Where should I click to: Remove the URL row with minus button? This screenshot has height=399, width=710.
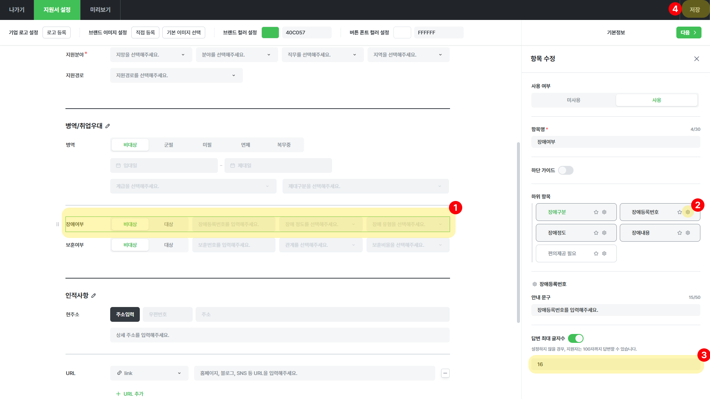coord(445,373)
